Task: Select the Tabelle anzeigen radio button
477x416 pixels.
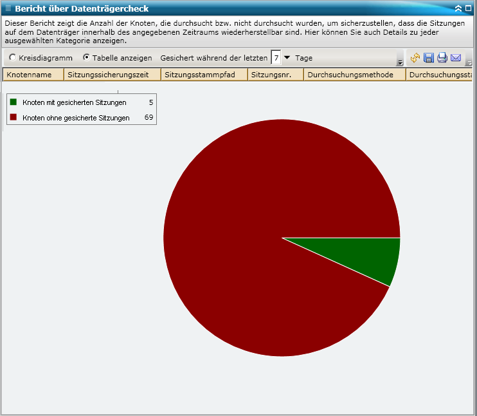Action: (86, 57)
